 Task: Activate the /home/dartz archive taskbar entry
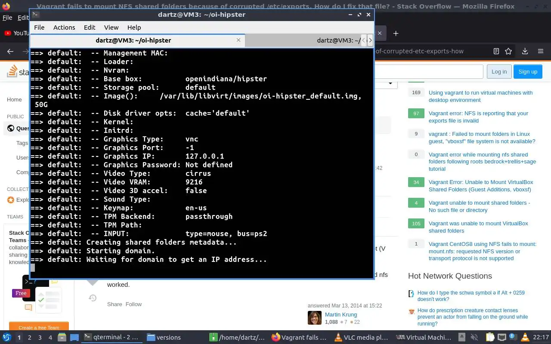238,338
